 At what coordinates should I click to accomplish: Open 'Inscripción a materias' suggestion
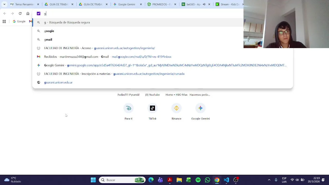tap(162, 74)
